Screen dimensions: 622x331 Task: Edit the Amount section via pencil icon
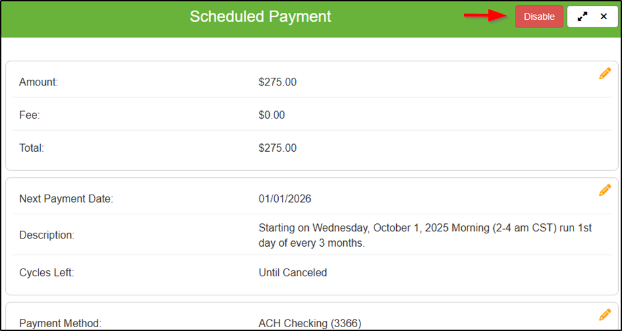point(605,74)
